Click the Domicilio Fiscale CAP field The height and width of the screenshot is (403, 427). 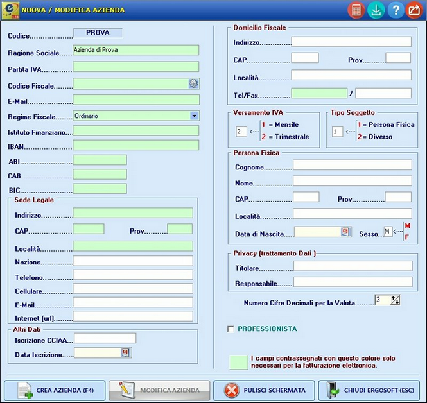point(305,58)
